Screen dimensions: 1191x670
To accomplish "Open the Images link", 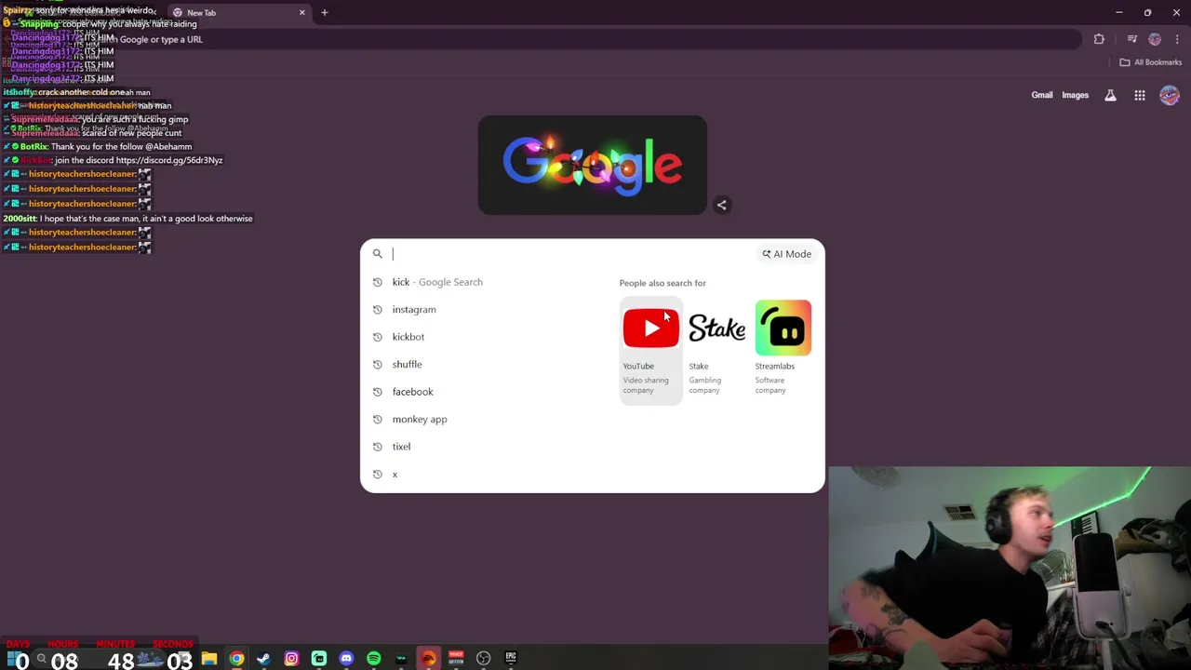I will click(1075, 95).
